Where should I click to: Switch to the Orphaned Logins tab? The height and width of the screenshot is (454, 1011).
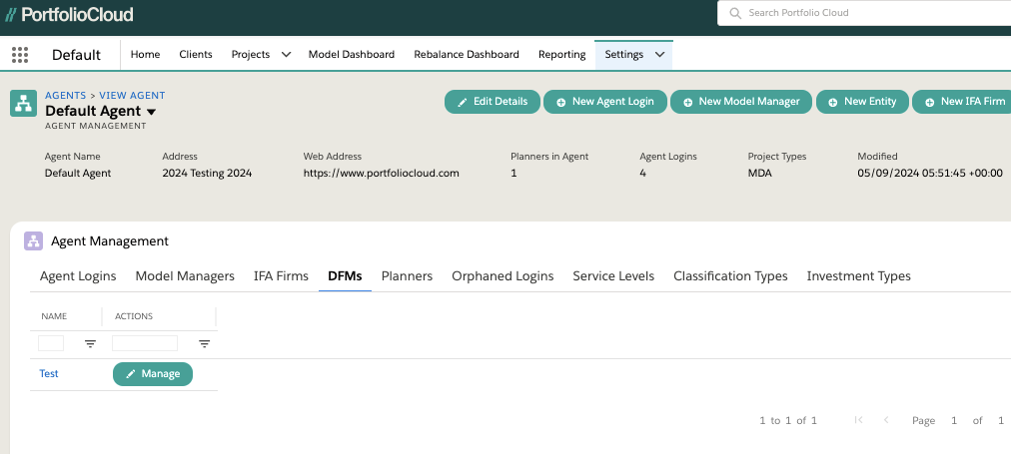[x=503, y=276]
